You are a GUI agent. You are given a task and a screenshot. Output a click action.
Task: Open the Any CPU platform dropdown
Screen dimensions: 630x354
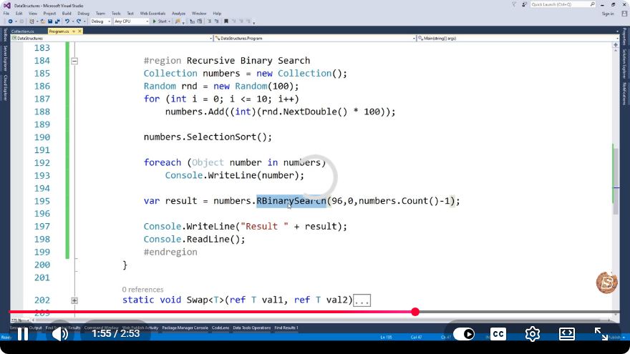pos(131,21)
